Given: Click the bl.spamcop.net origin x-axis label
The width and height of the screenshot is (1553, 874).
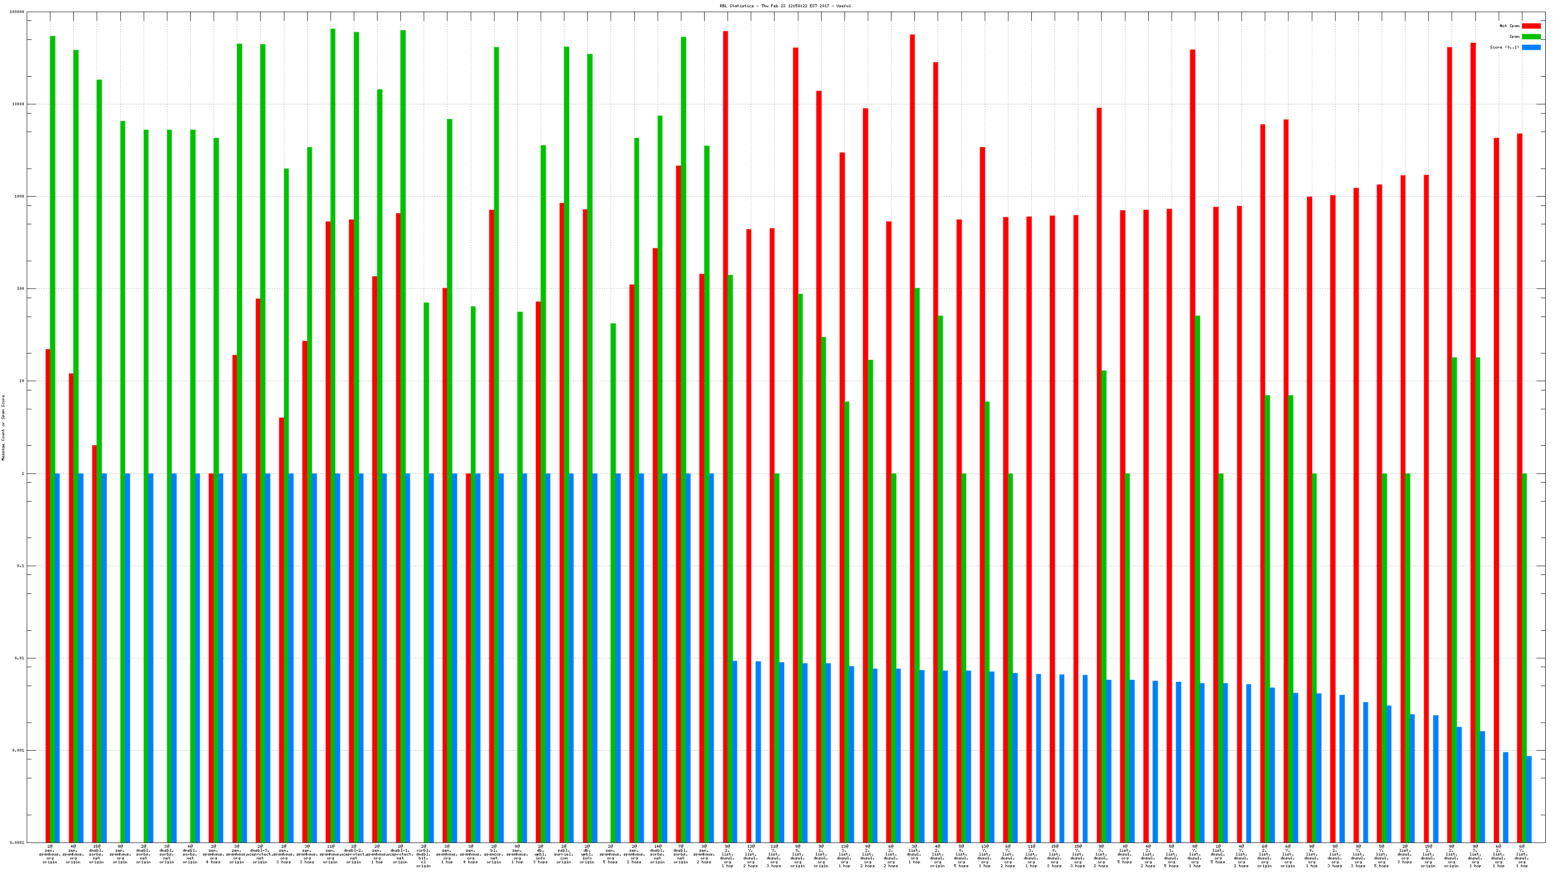Looking at the screenshot, I should [x=494, y=854].
